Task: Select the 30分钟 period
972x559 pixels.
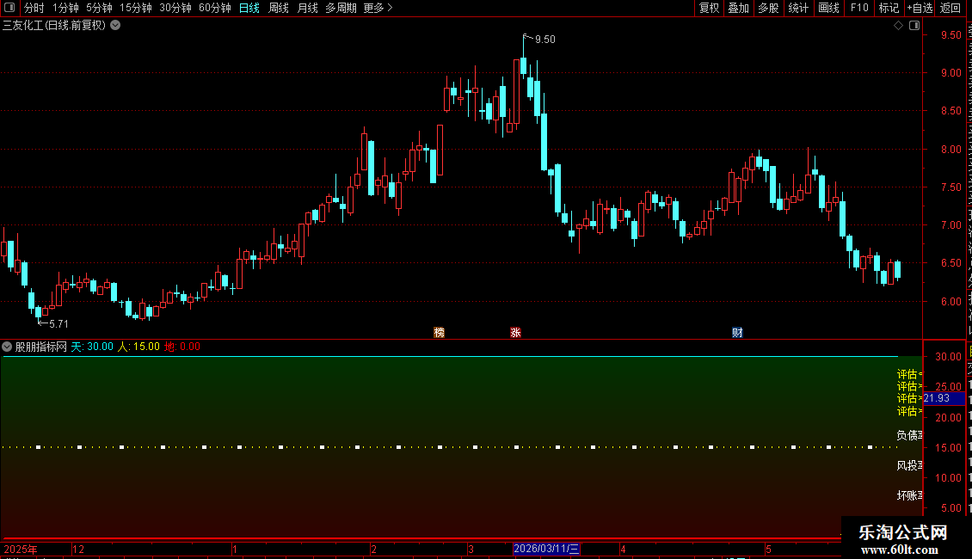Action: 175,8
